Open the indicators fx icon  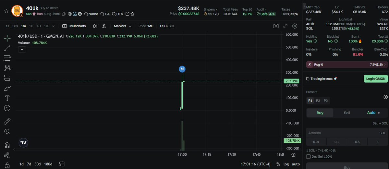pos(104,26)
